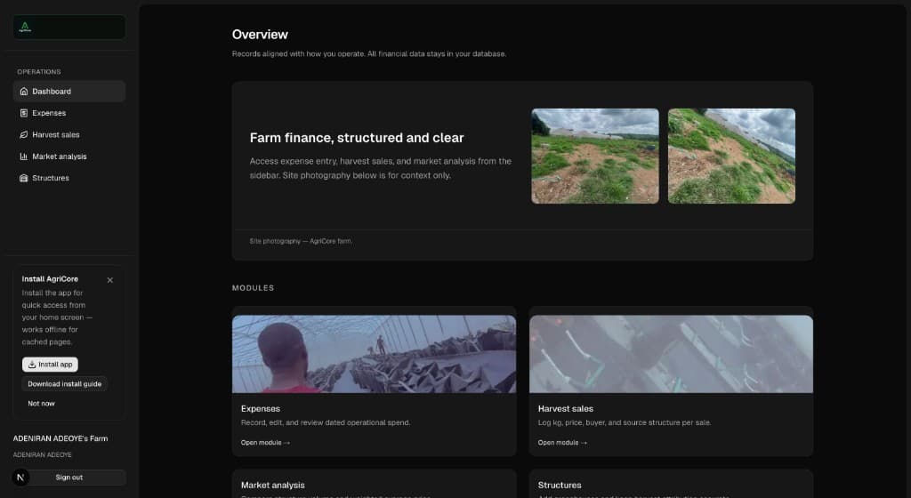Viewport: 911px width, 498px height.
Task: Click Download install guide button
Action: click(x=64, y=383)
